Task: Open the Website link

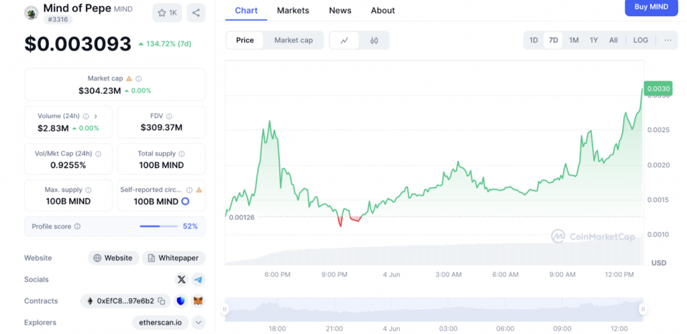Action: 113,258
